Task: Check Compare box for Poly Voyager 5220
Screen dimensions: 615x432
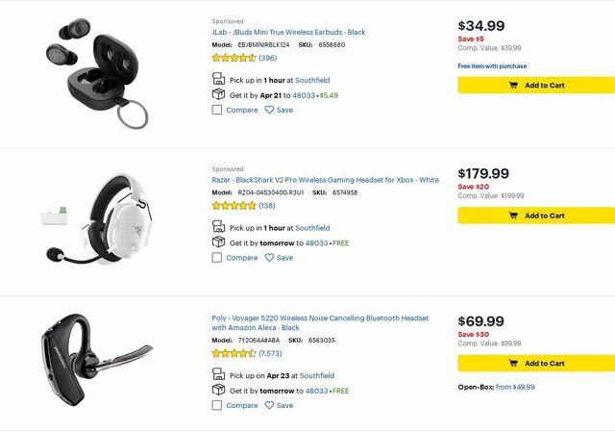Action: [217, 405]
